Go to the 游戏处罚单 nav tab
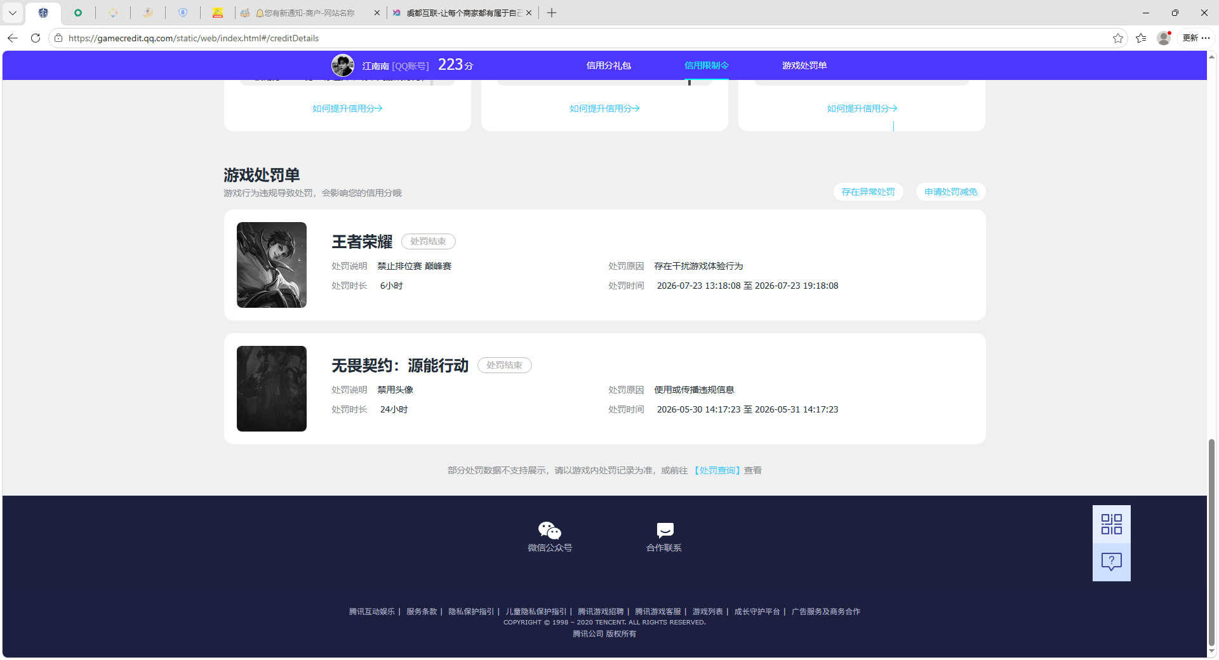The height and width of the screenshot is (660, 1219). point(804,65)
